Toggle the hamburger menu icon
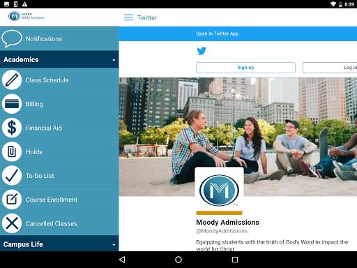The width and height of the screenshot is (357, 268). pos(128,17)
